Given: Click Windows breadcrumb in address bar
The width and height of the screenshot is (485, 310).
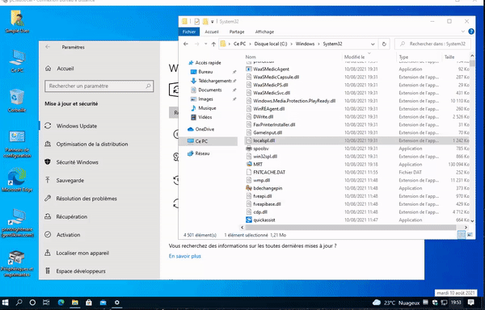Looking at the screenshot, I should (305, 44).
